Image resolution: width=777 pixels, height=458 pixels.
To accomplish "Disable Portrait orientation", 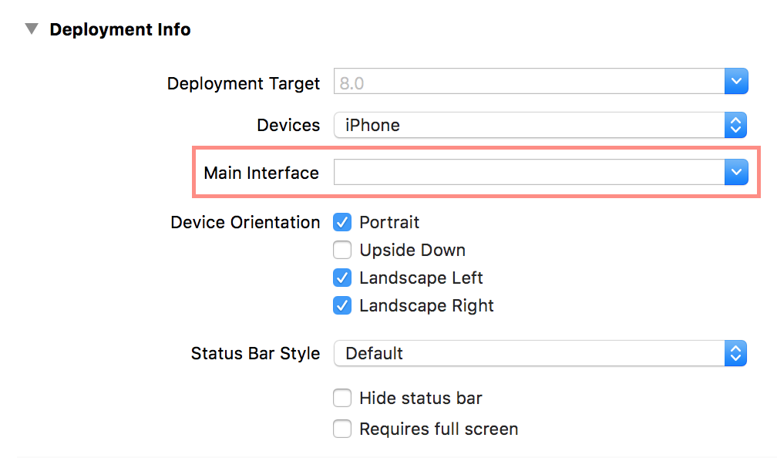I will [x=342, y=222].
